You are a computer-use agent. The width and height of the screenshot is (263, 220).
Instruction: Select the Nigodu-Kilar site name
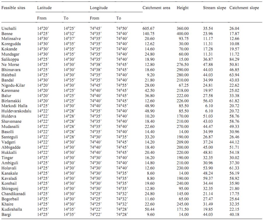pos(13,85)
